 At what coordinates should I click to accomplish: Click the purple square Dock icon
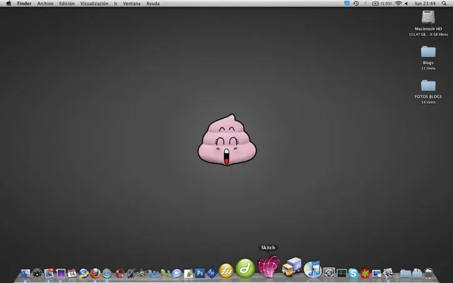click(61, 273)
